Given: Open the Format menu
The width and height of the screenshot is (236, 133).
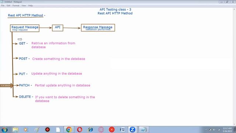Looking at the screenshot, I should click(x=16, y=6).
